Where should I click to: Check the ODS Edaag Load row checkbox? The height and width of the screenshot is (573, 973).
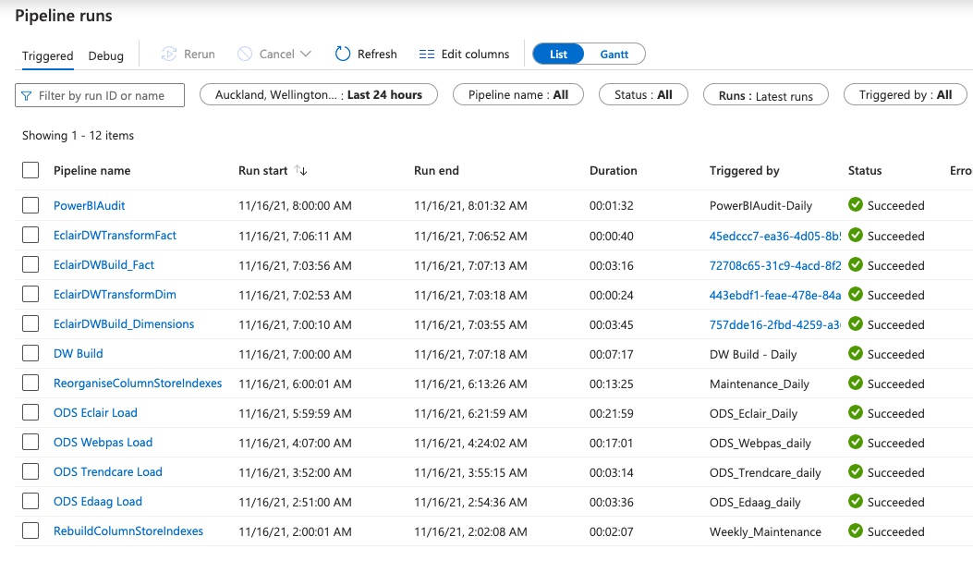[x=30, y=501]
